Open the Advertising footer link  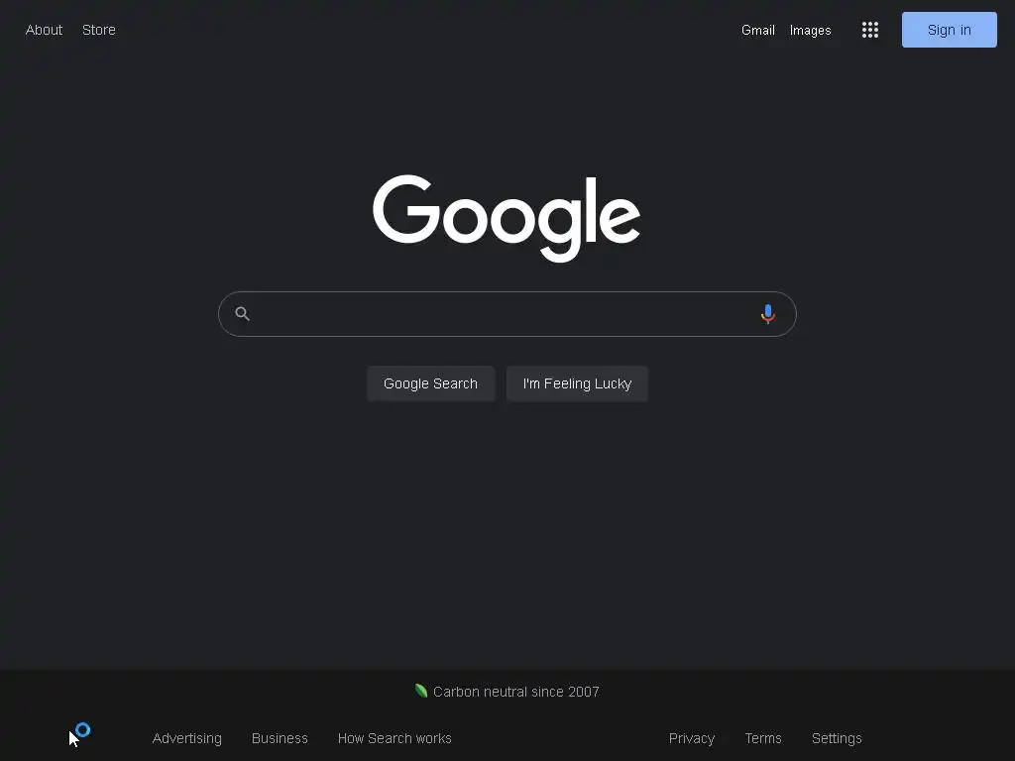coord(187,738)
